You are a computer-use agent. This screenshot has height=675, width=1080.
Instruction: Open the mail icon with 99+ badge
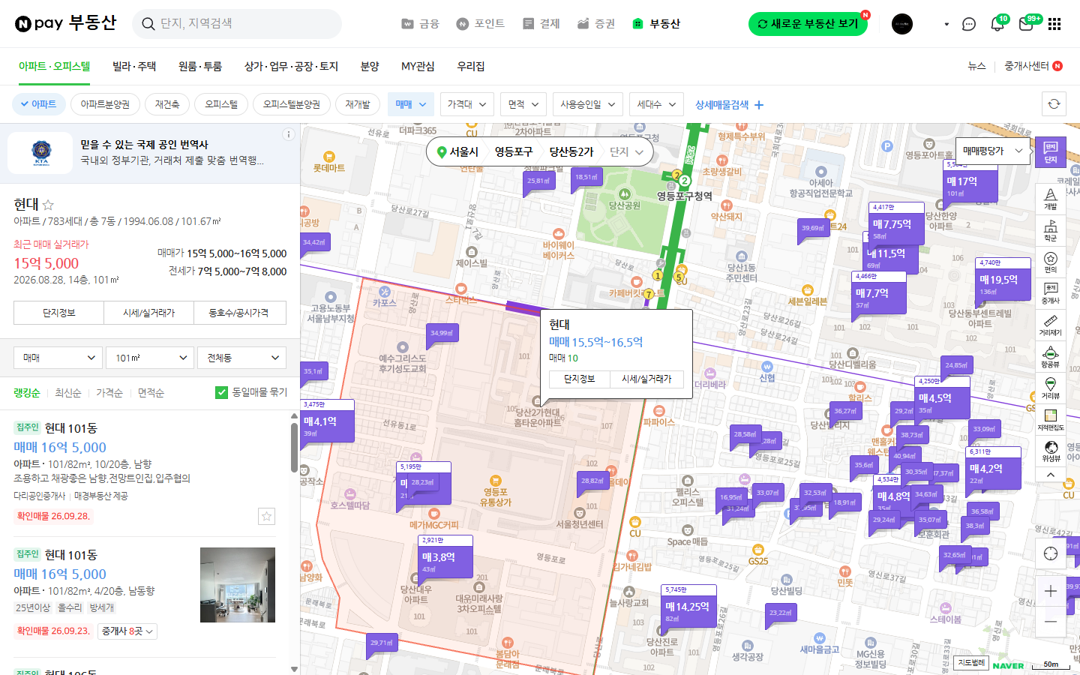pos(1026,24)
